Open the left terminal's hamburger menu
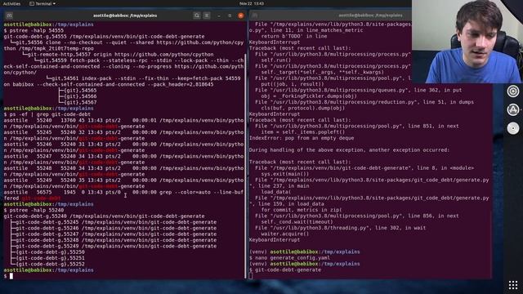Screen dimensions: 523x294 [207, 16]
